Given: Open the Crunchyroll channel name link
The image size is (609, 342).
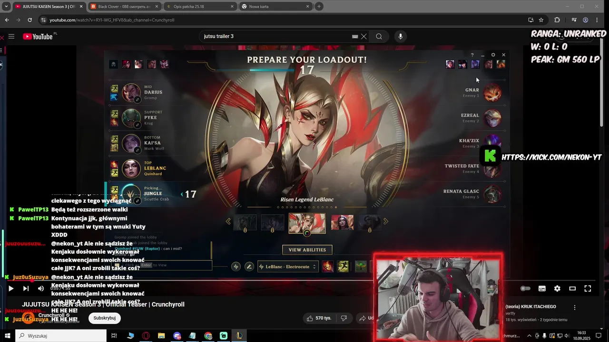Looking at the screenshot, I should pyautogui.click(x=51, y=315).
